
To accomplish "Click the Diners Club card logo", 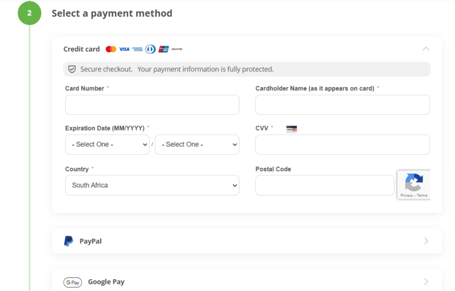I will click(150, 49).
